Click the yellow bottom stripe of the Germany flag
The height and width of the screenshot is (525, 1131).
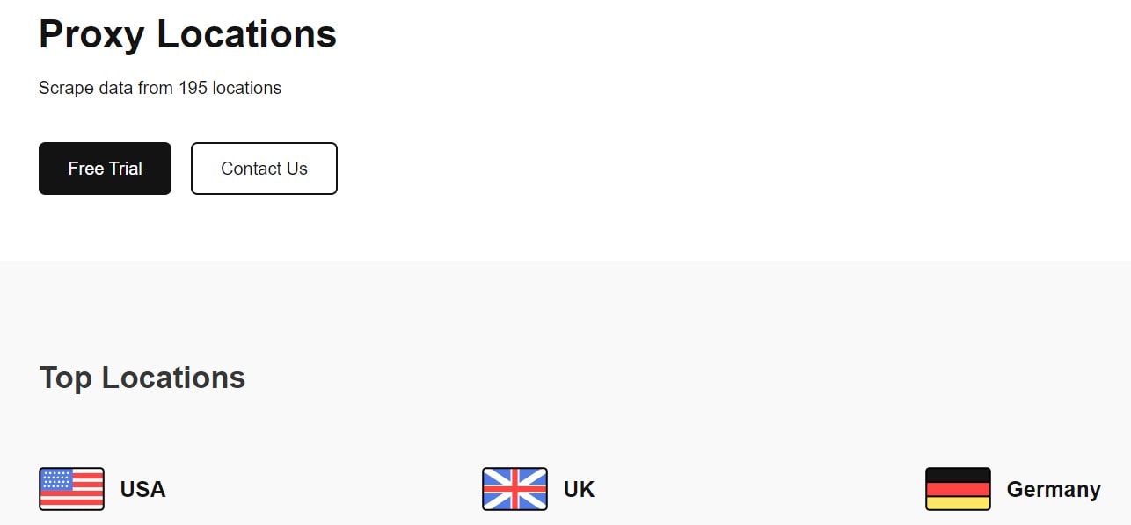pos(958,503)
